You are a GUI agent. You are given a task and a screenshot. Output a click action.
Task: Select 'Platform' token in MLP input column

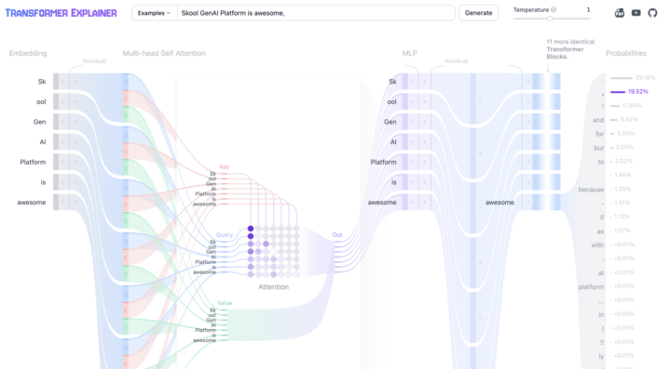pos(383,162)
